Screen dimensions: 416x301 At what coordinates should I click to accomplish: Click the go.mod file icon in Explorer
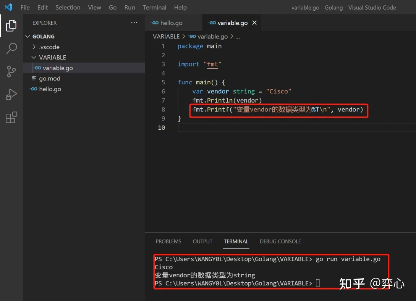click(34, 78)
